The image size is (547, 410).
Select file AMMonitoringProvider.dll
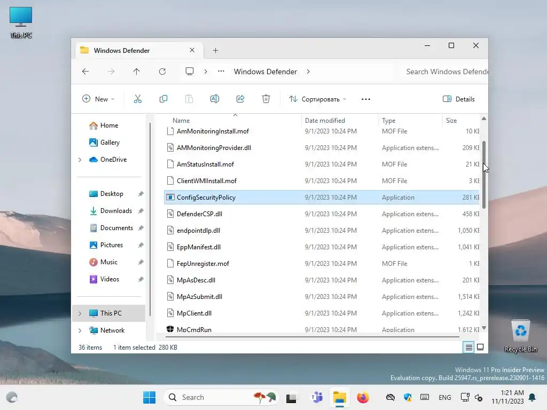click(x=214, y=148)
